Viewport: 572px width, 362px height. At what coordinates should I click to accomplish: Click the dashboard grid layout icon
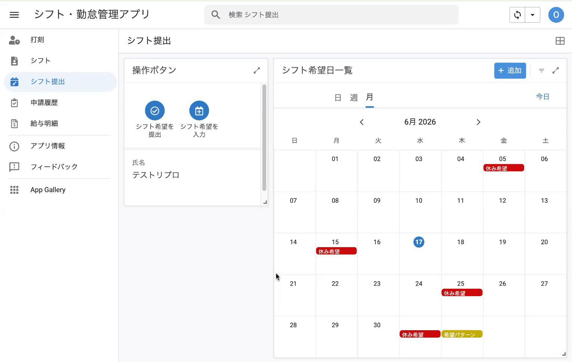point(560,41)
